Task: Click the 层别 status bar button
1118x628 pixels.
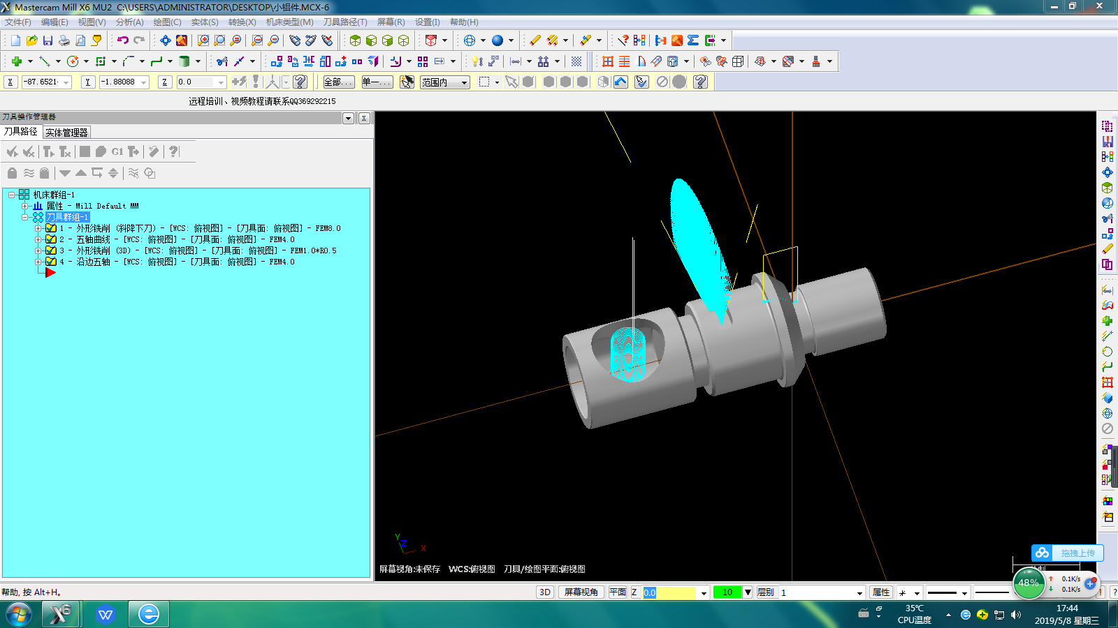Action: (766, 592)
